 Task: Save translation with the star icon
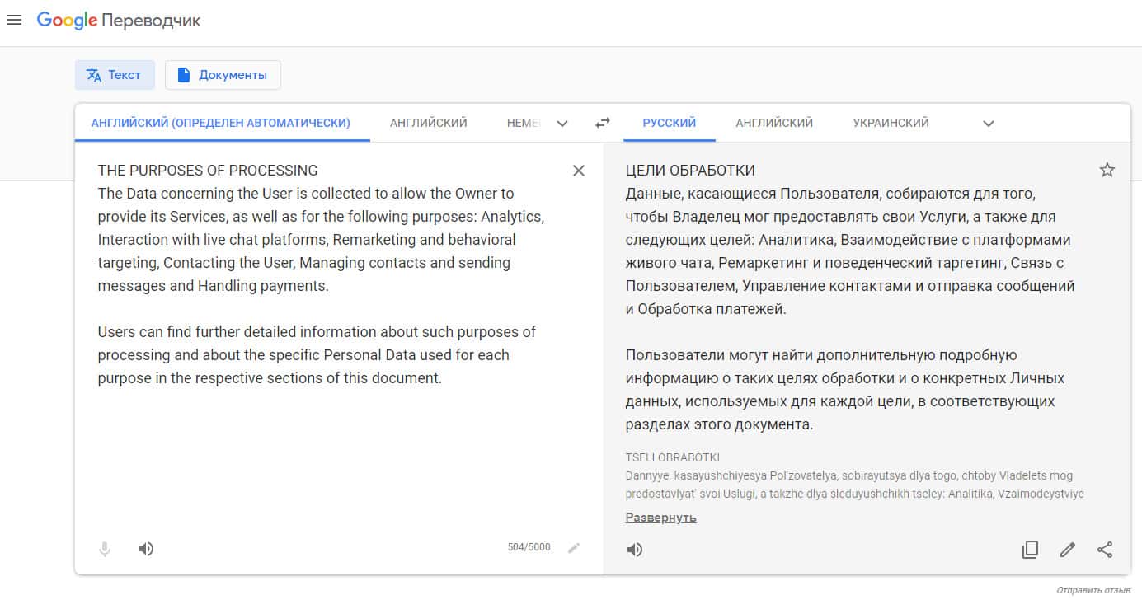click(1107, 170)
